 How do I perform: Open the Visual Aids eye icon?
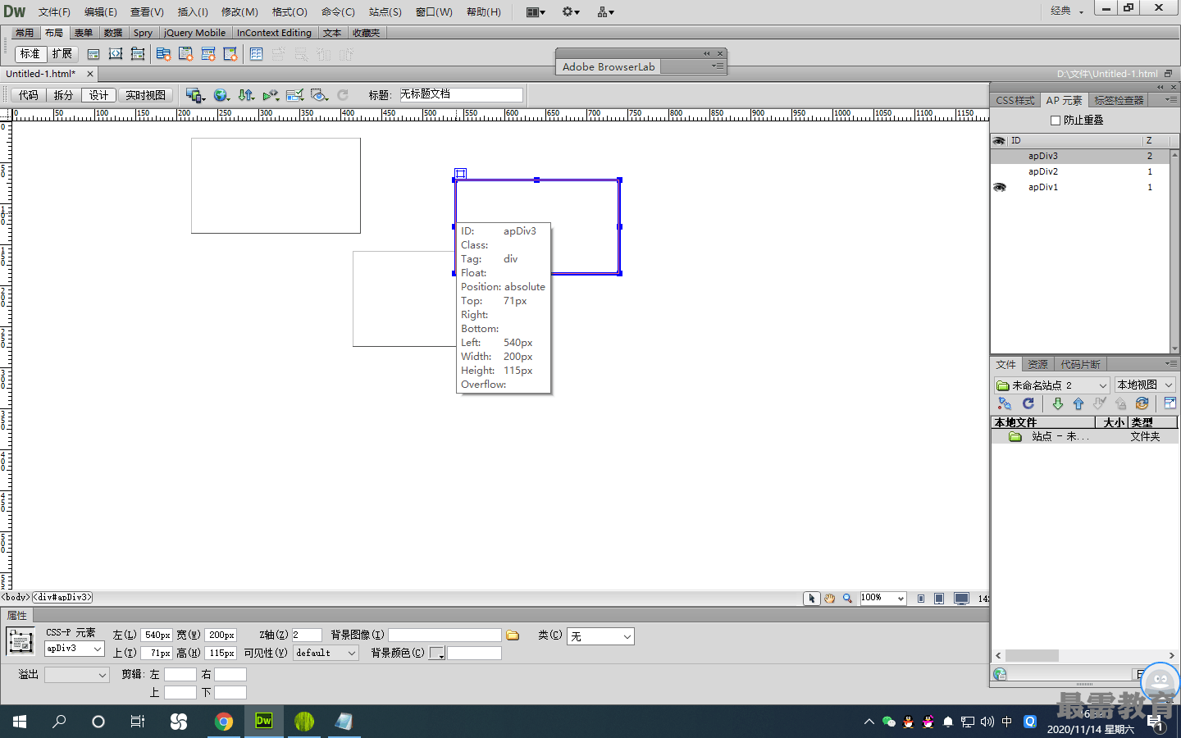point(320,95)
